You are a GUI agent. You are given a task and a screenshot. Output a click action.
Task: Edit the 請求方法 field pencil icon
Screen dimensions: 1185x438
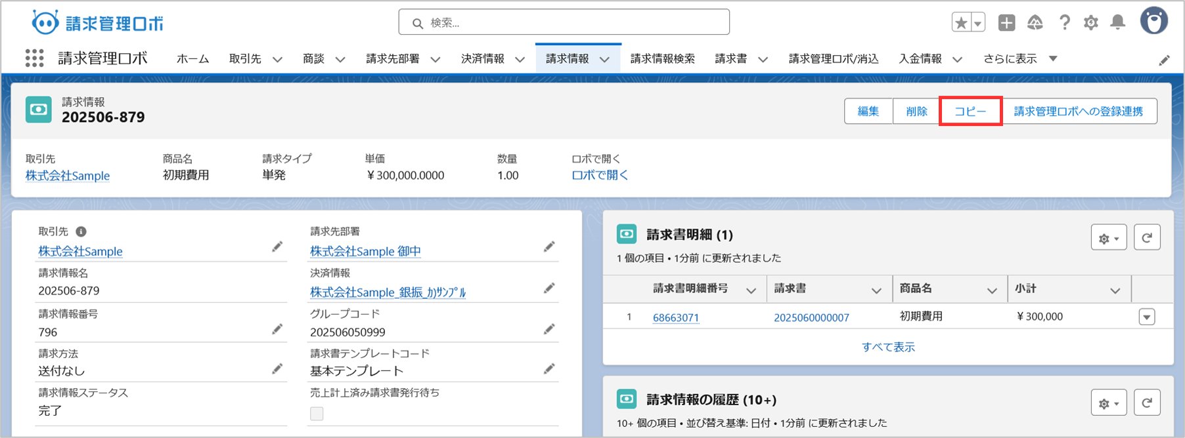pos(277,369)
